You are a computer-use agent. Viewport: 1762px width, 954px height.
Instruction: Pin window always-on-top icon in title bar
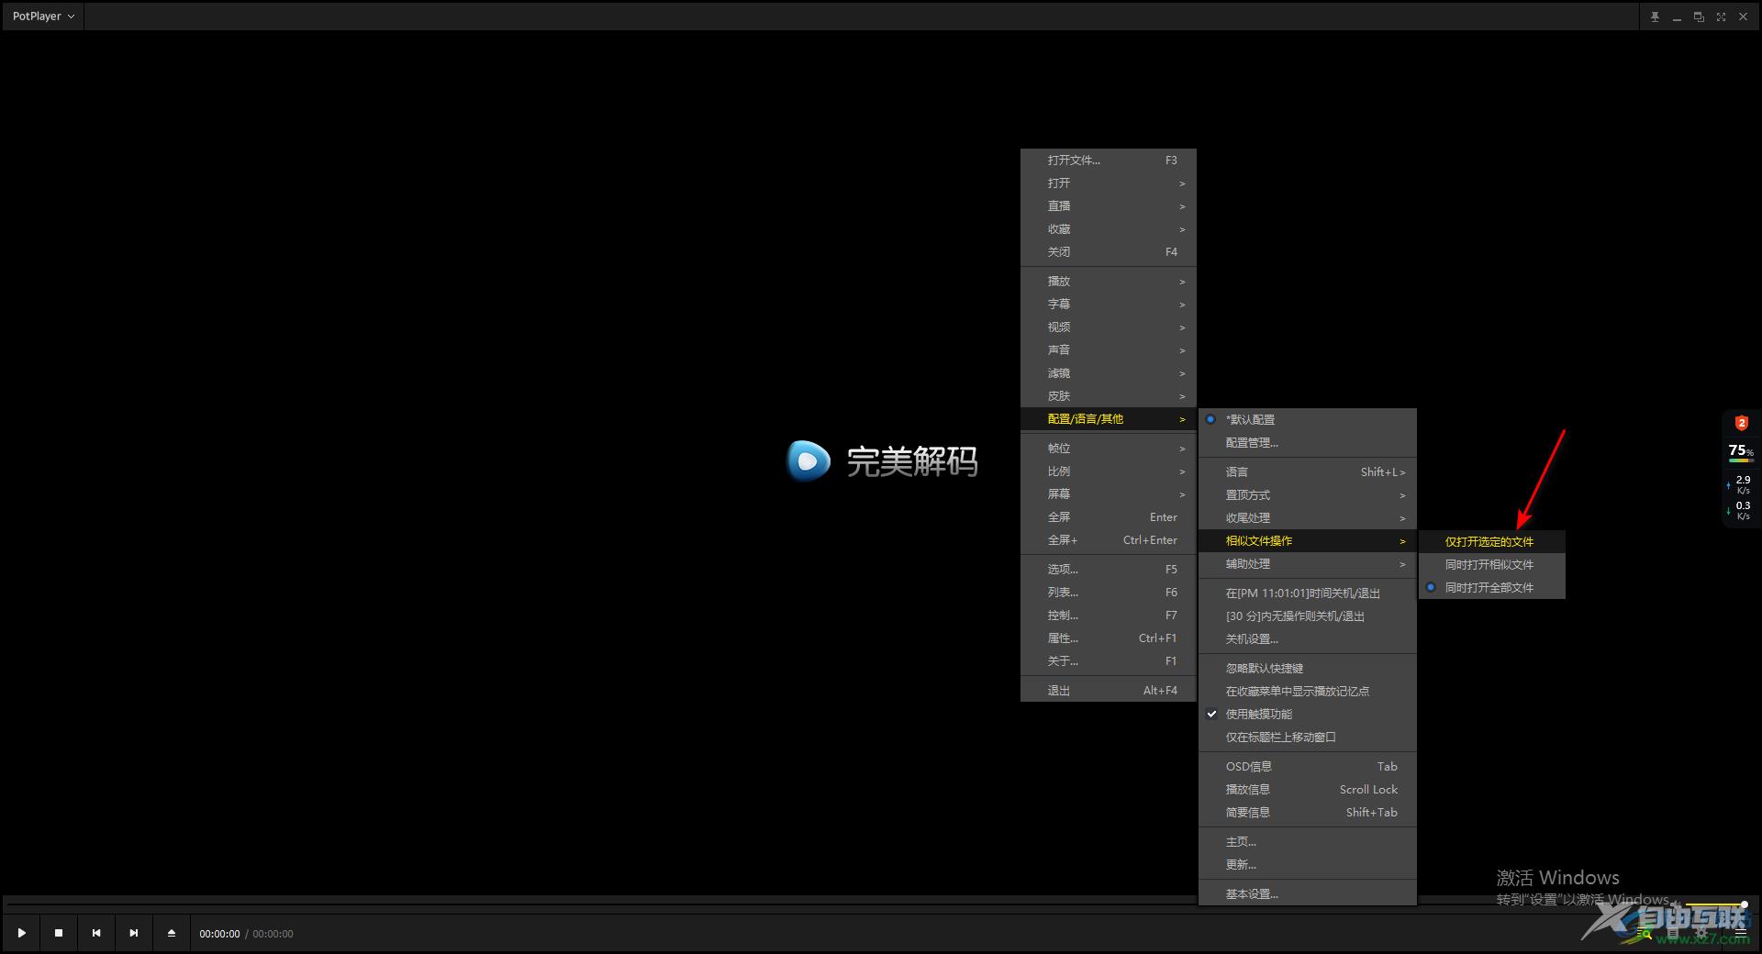(1655, 17)
